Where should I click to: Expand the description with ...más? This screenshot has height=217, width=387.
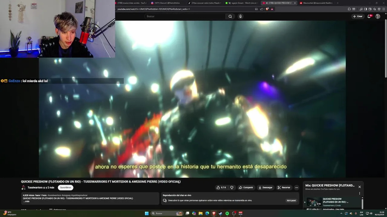click(26, 201)
